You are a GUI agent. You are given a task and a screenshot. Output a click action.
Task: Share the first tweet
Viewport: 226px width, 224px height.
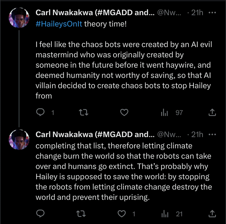pyautogui.click(x=212, y=112)
